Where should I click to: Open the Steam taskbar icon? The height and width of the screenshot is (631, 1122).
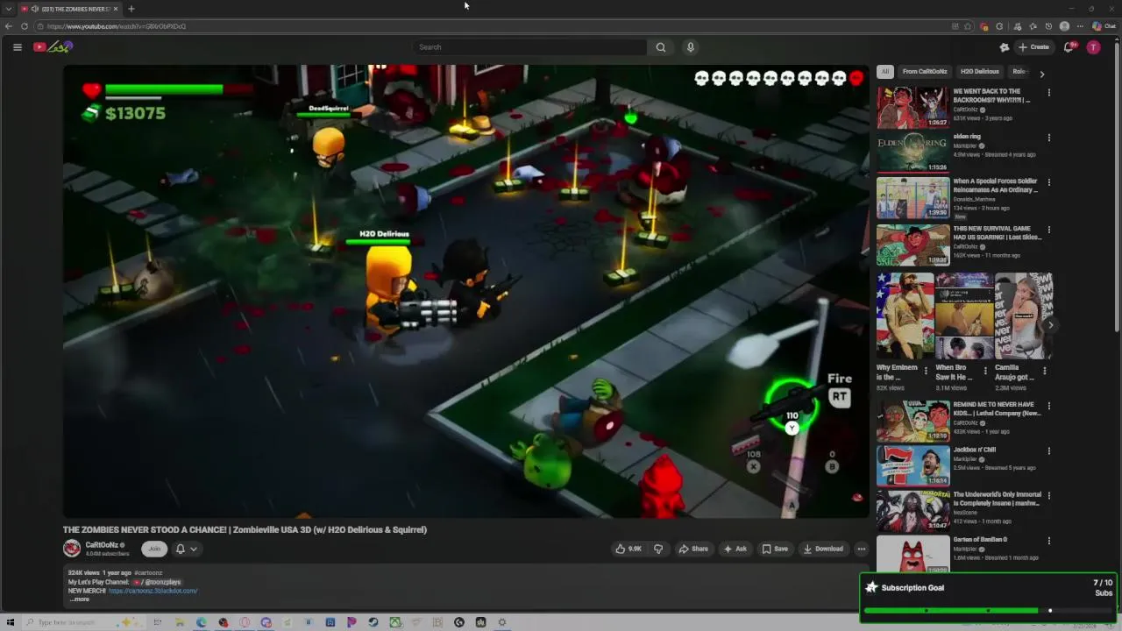pyautogui.click(x=373, y=622)
